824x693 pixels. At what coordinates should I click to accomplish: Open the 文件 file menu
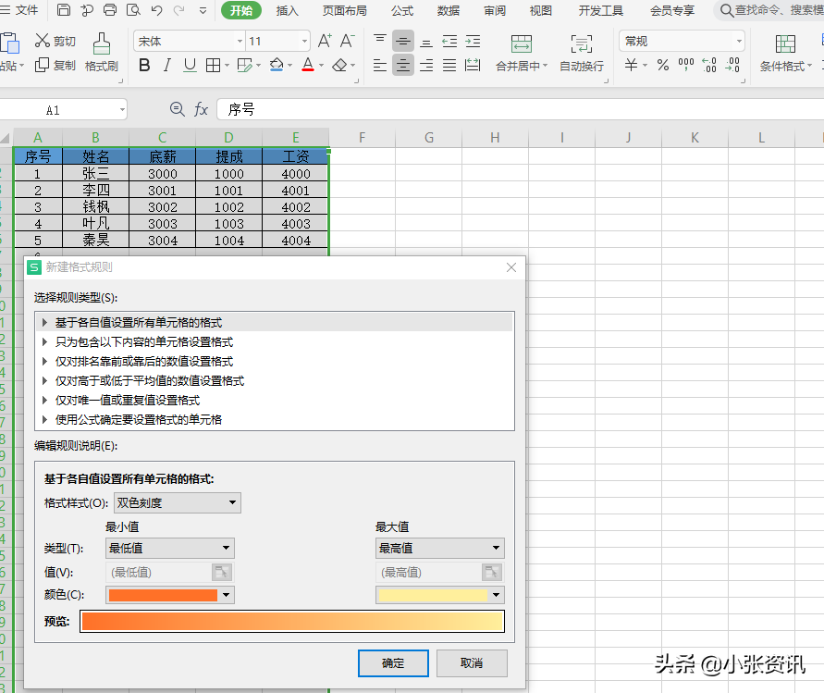20,10
